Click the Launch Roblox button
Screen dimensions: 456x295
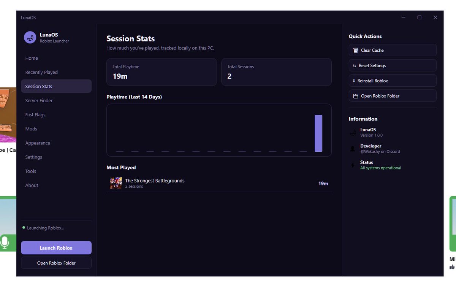click(56, 248)
